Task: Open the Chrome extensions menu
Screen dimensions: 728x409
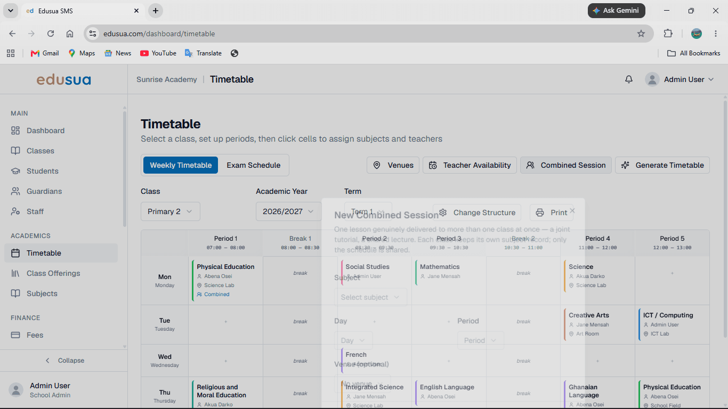Action: pos(668,34)
